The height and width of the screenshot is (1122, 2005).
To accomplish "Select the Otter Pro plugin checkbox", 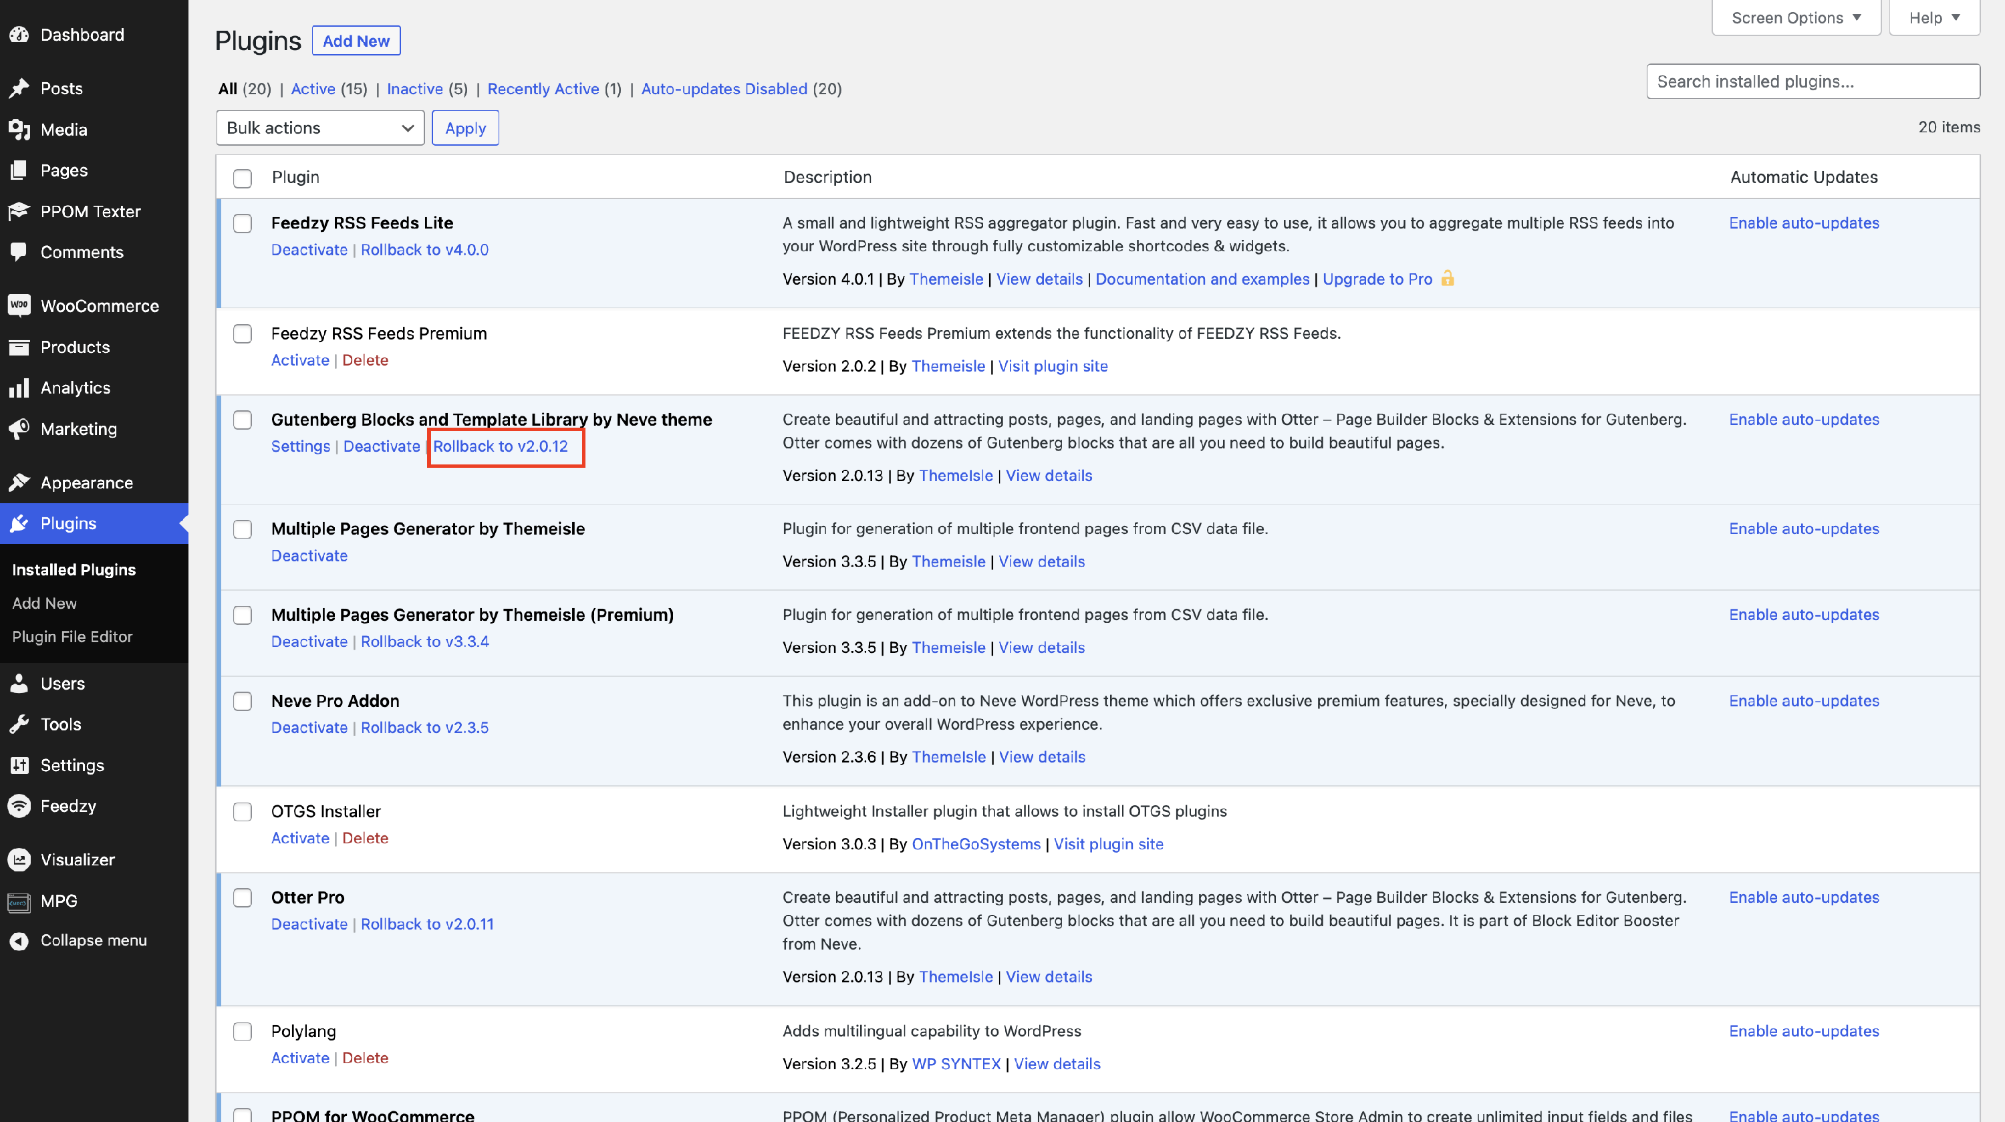I will pos(243,897).
